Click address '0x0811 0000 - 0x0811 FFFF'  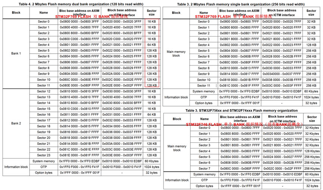(79, 114)
